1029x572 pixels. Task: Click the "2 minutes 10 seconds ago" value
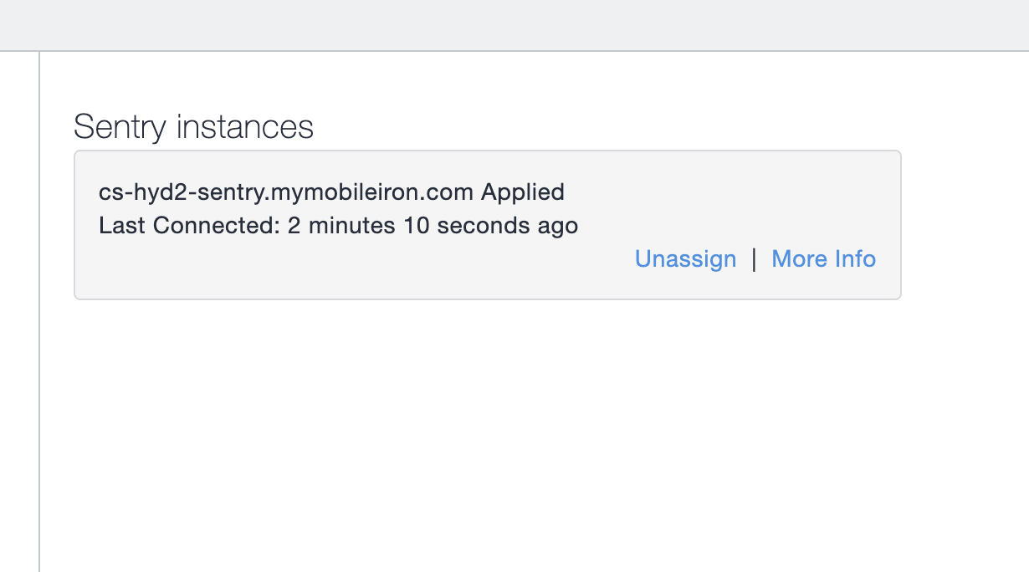pos(433,226)
